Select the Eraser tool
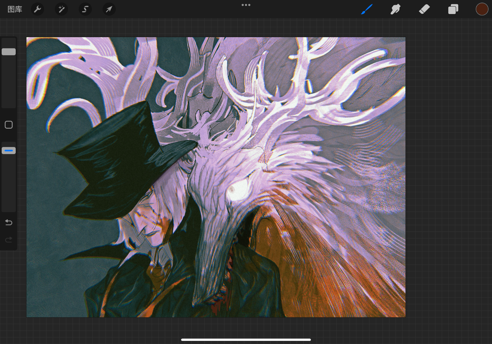 coord(424,9)
